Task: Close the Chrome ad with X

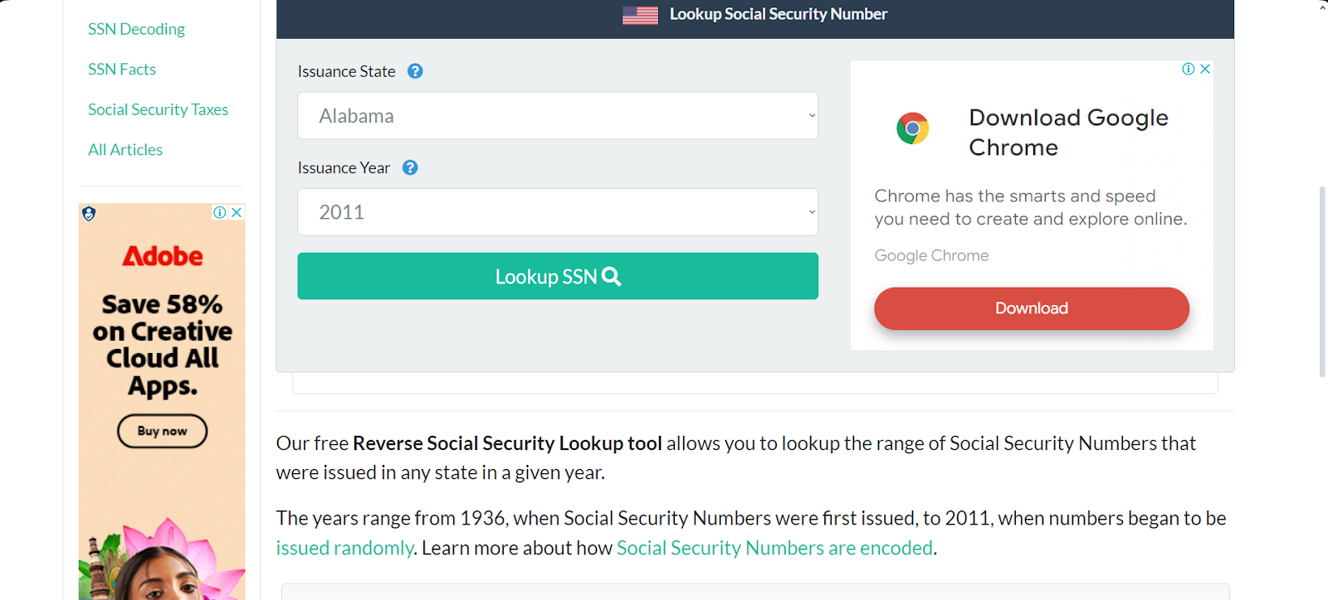Action: point(1205,69)
